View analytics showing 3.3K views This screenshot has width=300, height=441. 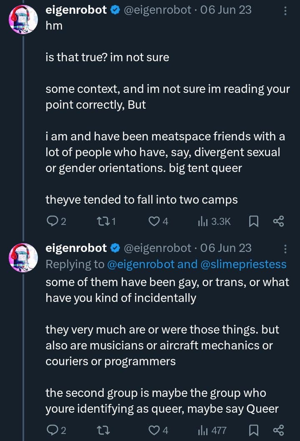coord(203,222)
